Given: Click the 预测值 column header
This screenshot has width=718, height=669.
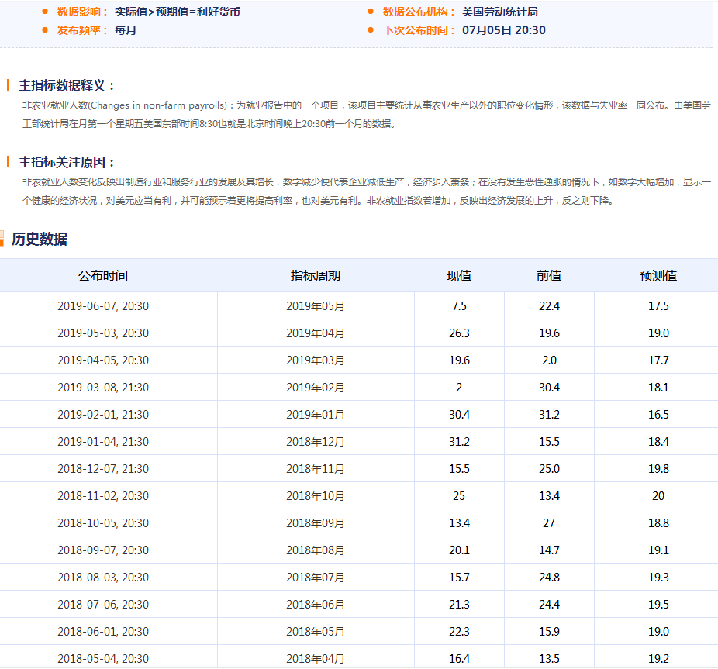Looking at the screenshot, I should (658, 276).
